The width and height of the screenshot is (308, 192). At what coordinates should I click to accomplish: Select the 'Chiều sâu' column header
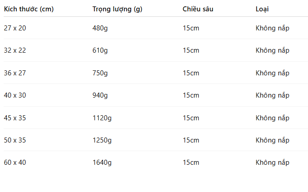(198, 9)
